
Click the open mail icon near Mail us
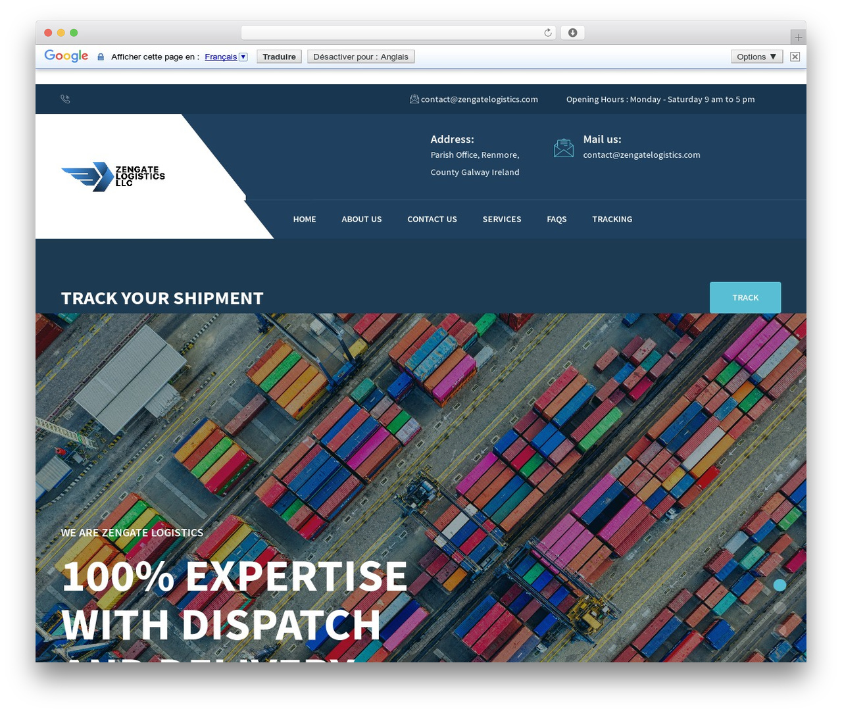click(564, 148)
